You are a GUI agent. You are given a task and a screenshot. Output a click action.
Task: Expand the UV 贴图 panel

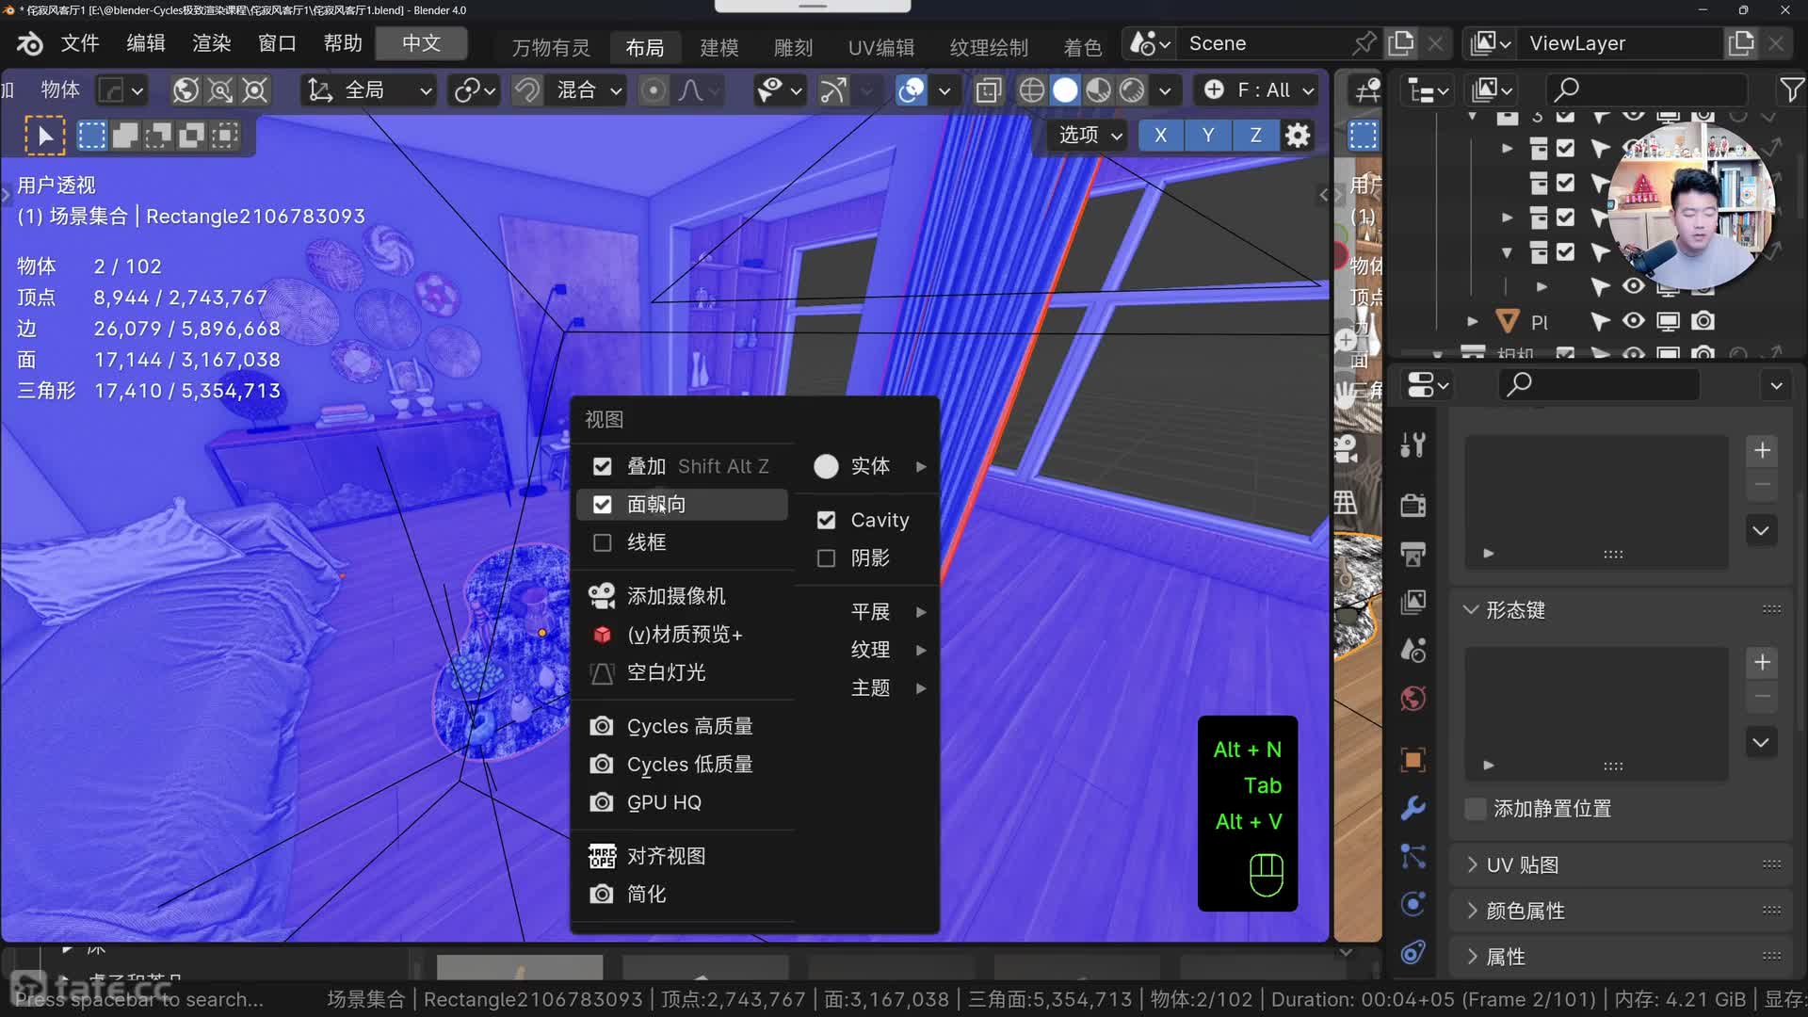pos(1522,864)
